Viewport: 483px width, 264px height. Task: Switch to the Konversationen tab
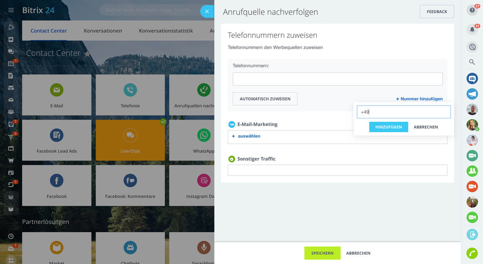(103, 31)
